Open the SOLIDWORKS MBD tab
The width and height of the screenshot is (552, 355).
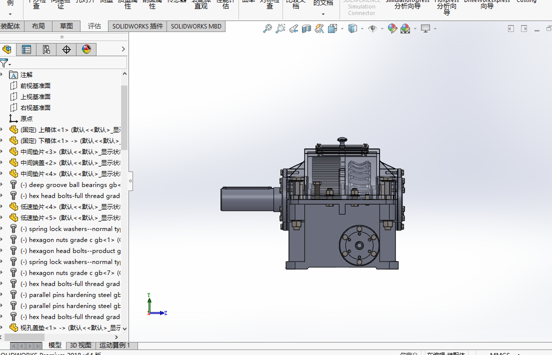[x=196, y=26]
